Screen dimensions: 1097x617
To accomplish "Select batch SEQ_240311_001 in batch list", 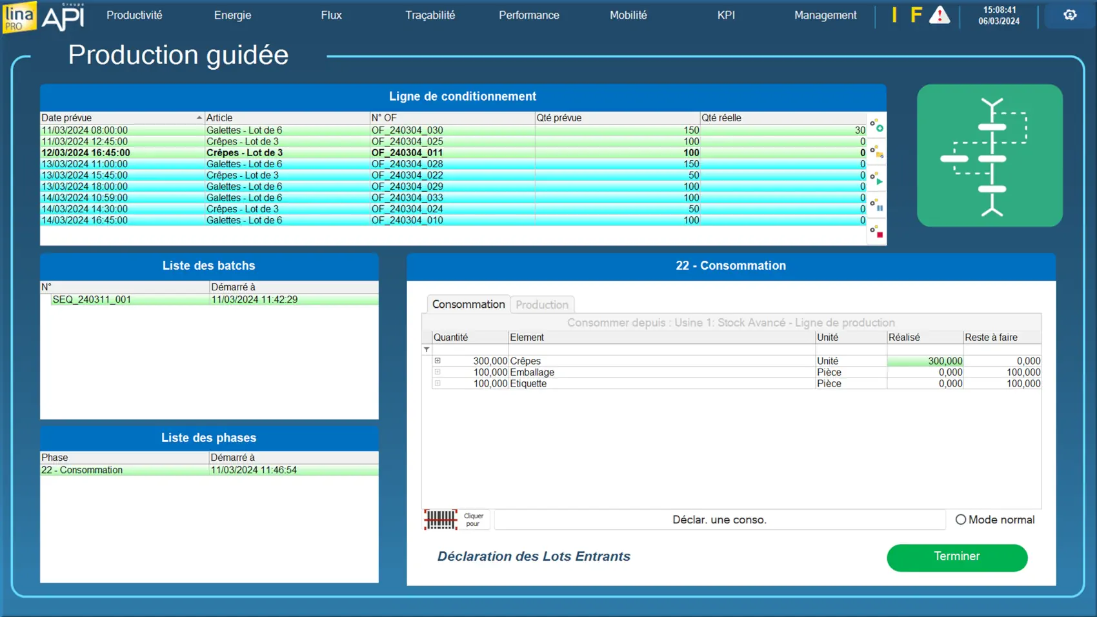I will point(92,299).
